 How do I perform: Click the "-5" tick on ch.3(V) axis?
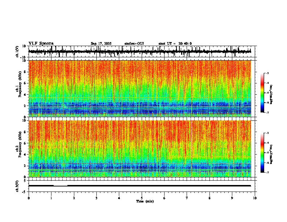pyautogui.click(x=25, y=192)
